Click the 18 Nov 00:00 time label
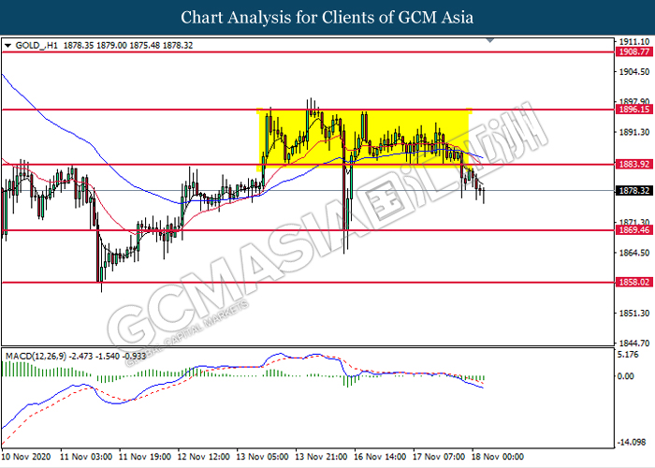 pos(498,457)
